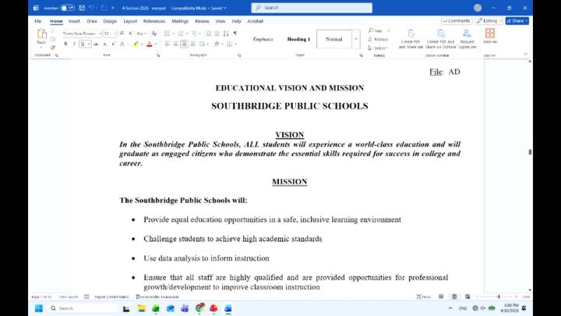The width and height of the screenshot is (561, 316).
Task: Apply the Heading 1 style
Action: pyautogui.click(x=298, y=39)
